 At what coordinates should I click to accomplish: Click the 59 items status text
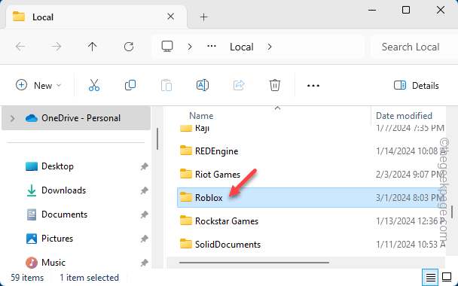27,277
